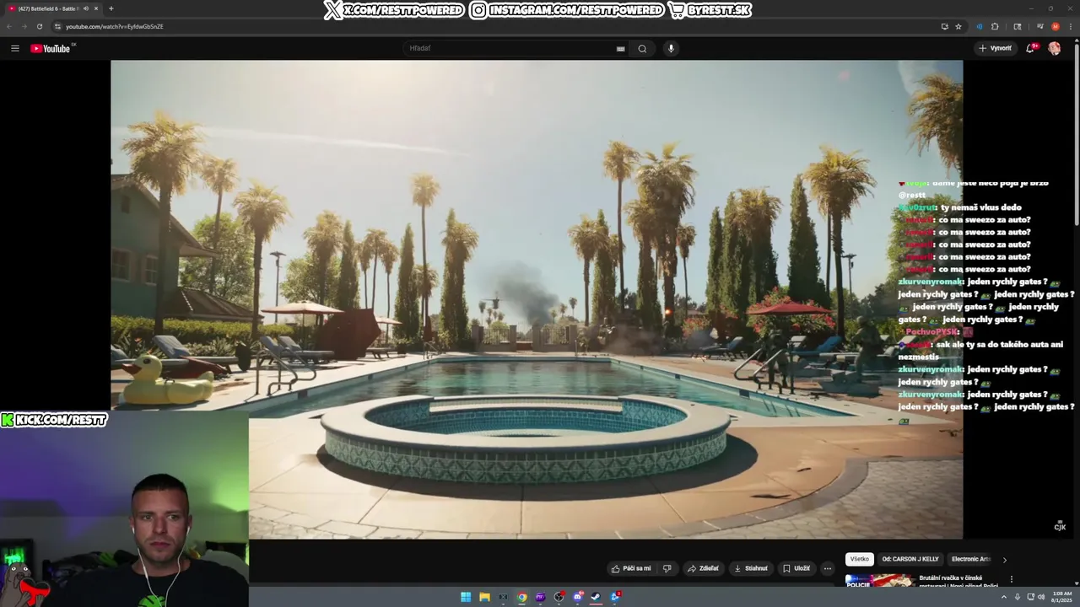This screenshot has height=607, width=1080.
Task: Download the video with Stiahnuť
Action: click(751, 568)
